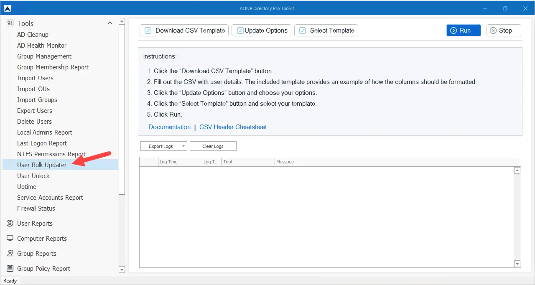
Task: Click log table scroll down arrow
Action: 517,264
